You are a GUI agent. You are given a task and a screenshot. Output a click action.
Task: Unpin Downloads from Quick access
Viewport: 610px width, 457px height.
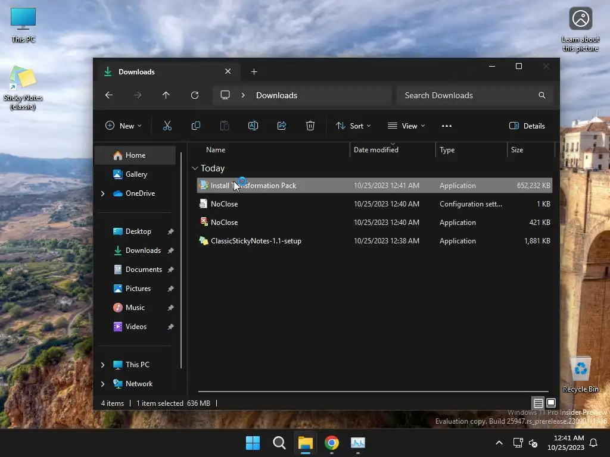(x=170, y=251)
